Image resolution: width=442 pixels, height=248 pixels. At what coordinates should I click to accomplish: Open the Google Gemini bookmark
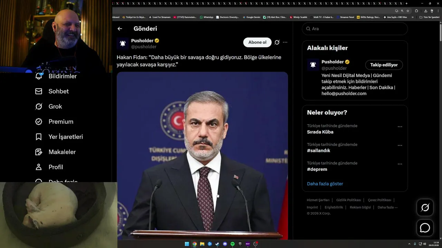coord(251,17)
